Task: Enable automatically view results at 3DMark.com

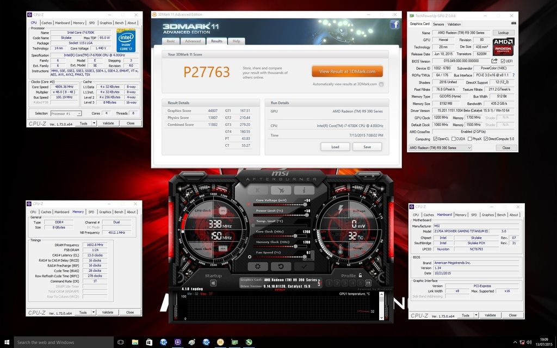Action: point(381,84)
